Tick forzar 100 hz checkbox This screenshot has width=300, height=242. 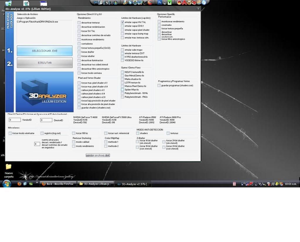point(74,133)
